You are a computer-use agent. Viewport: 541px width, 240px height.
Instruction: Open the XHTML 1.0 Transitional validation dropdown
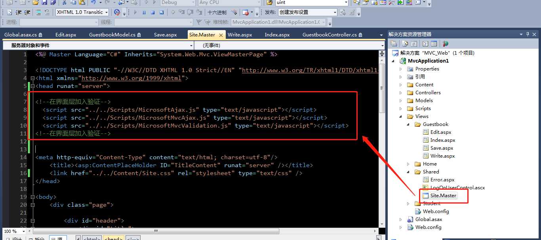point(107,12)
